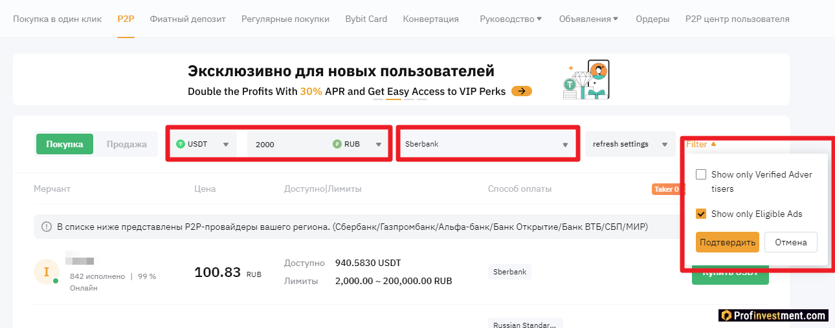835x328 pixels.
Task: Click the Мерчант column header
Action: 52,189
